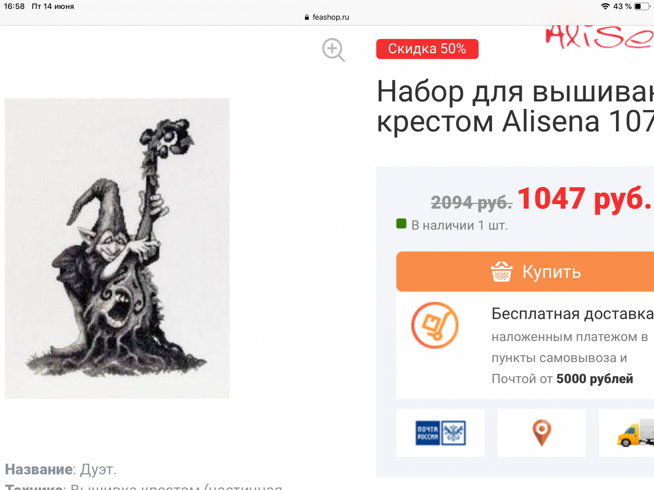Tap the shopping basket icon on Купить

click(501, 271)
